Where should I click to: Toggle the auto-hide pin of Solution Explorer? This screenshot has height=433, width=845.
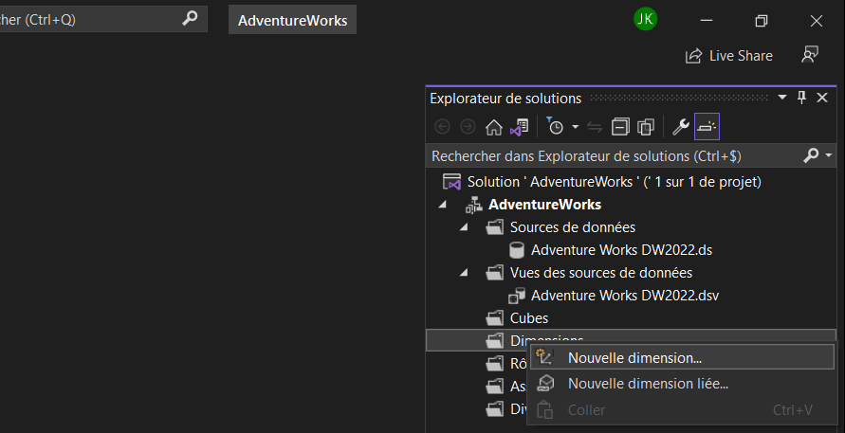(802, 98)
